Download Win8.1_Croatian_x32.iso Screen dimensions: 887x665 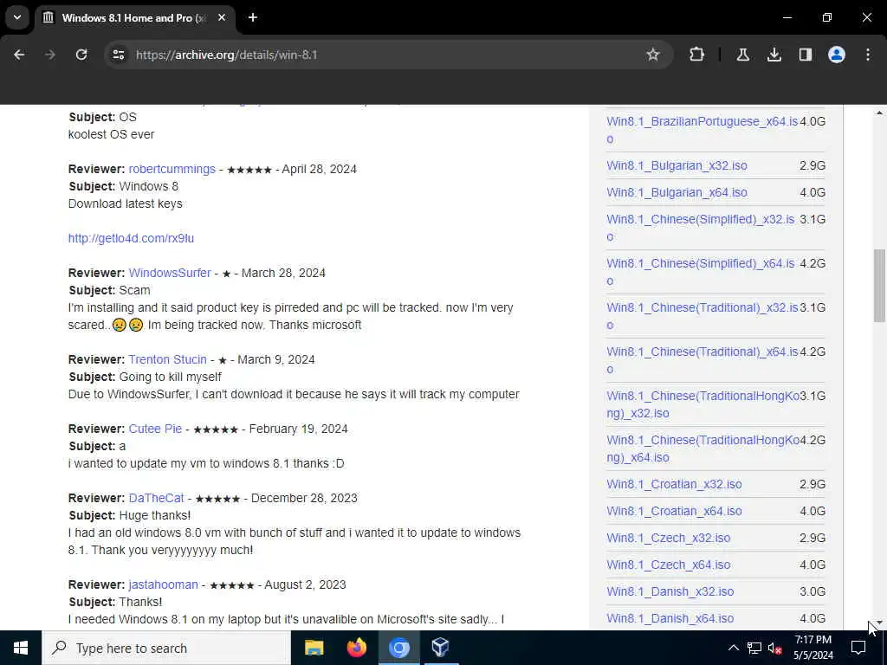pos(674,485)
